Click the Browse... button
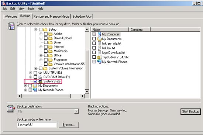The height and width of the screenshot is (135, 203). click(69, 125)
